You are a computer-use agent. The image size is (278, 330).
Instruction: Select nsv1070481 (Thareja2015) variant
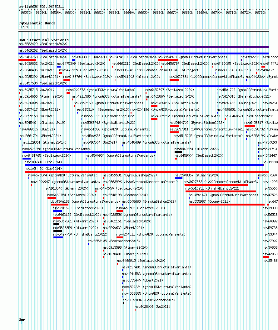(125, 254)
